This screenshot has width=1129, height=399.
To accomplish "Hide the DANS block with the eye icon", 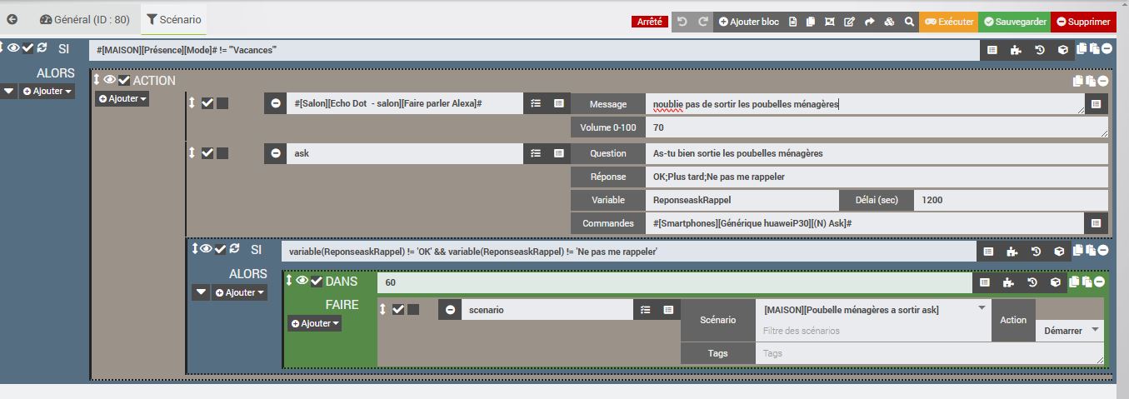I will (x=302, y=282).
